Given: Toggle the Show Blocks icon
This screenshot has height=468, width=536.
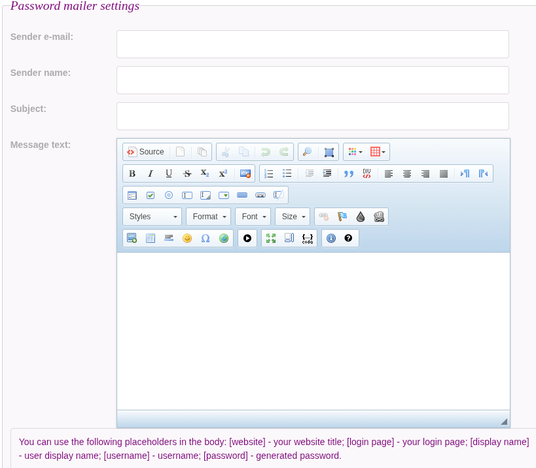Looking at the screenshot, I should (x=289, y=238).
